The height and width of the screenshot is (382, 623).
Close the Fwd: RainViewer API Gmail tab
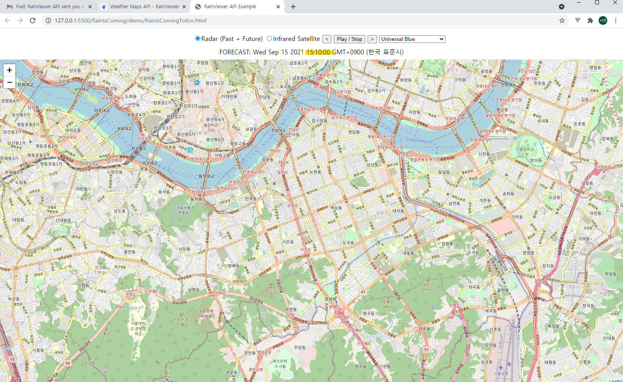click(x=90, y=7)
